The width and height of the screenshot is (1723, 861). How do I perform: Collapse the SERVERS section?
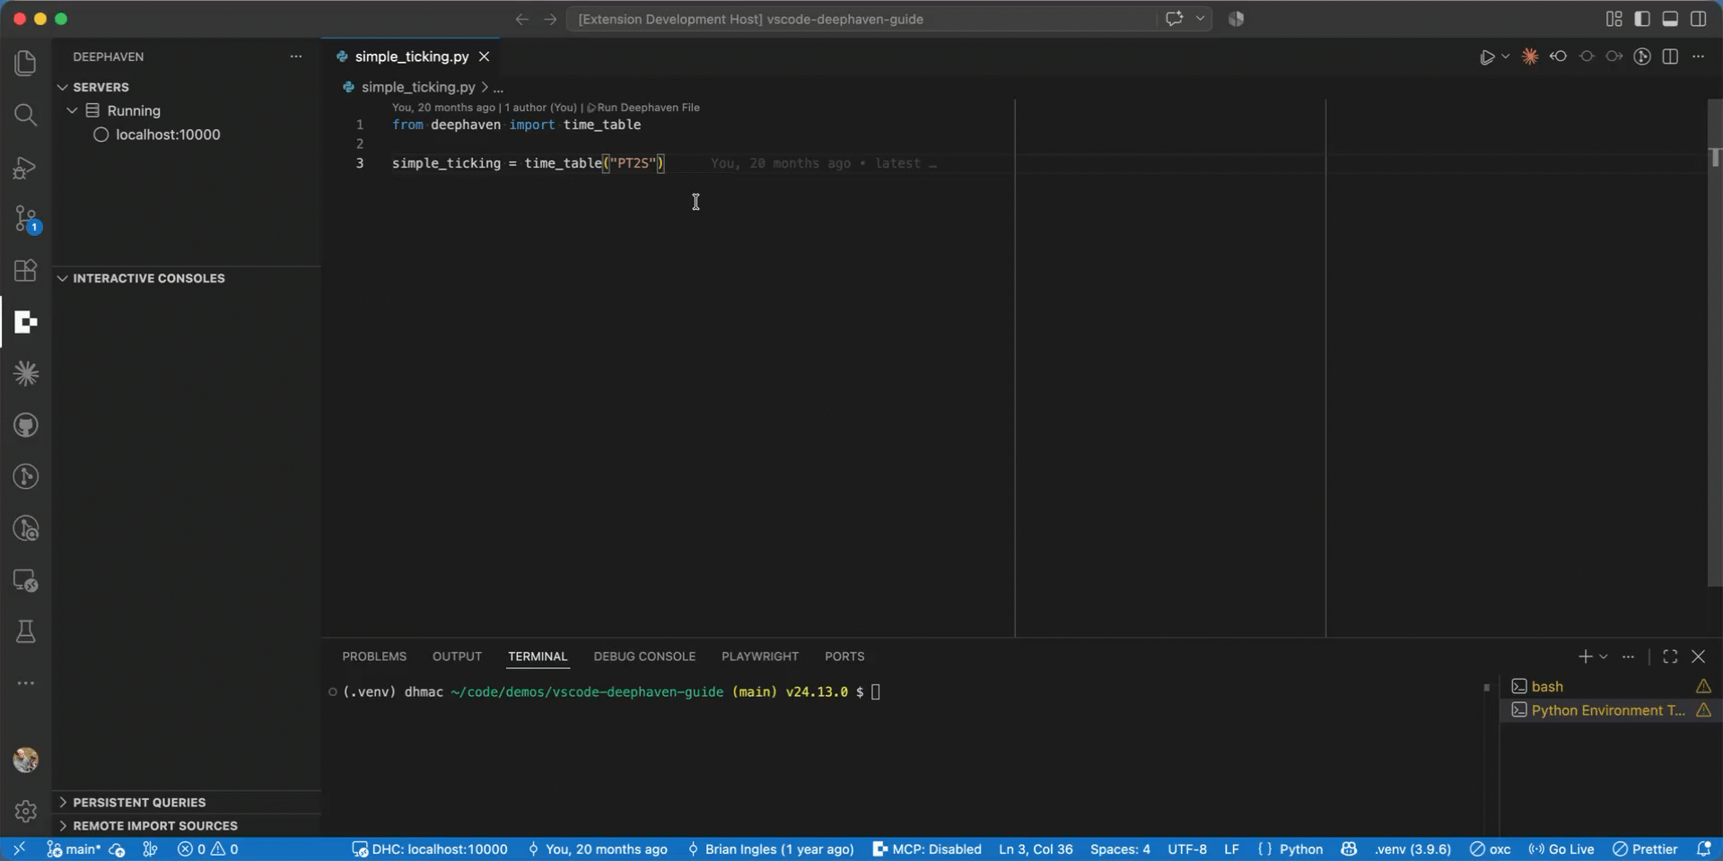[x=187, y=87]
